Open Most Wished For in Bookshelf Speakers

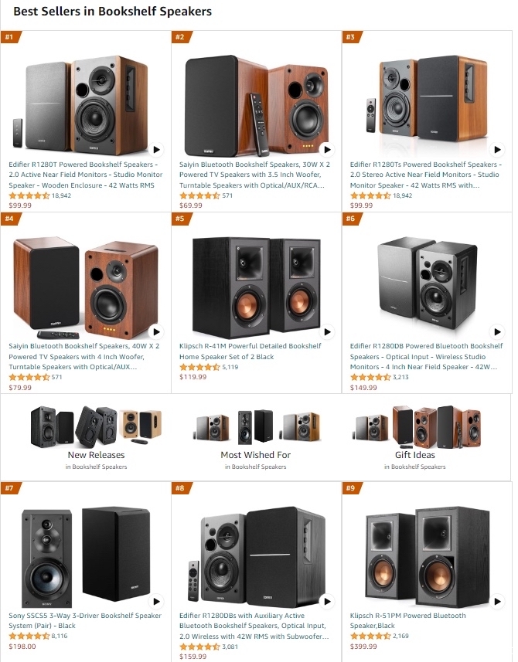point(256,455)
